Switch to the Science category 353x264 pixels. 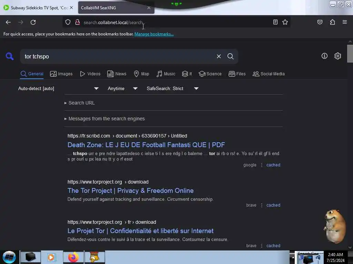coord(210,74)
